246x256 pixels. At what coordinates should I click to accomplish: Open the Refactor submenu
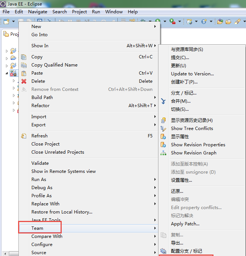pyautogui.click(x=89, y=106)
